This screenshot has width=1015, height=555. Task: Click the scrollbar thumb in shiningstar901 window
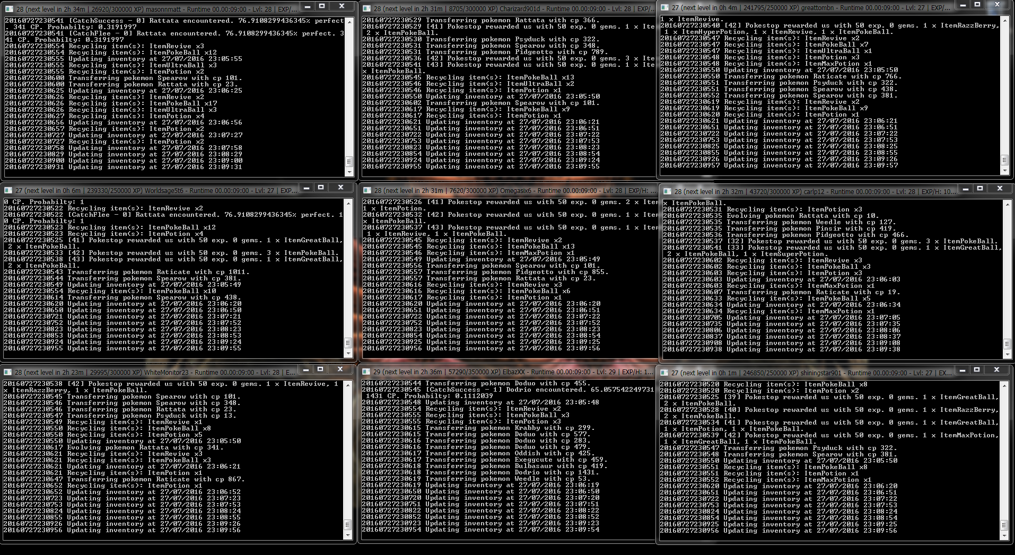point(1004,525)
